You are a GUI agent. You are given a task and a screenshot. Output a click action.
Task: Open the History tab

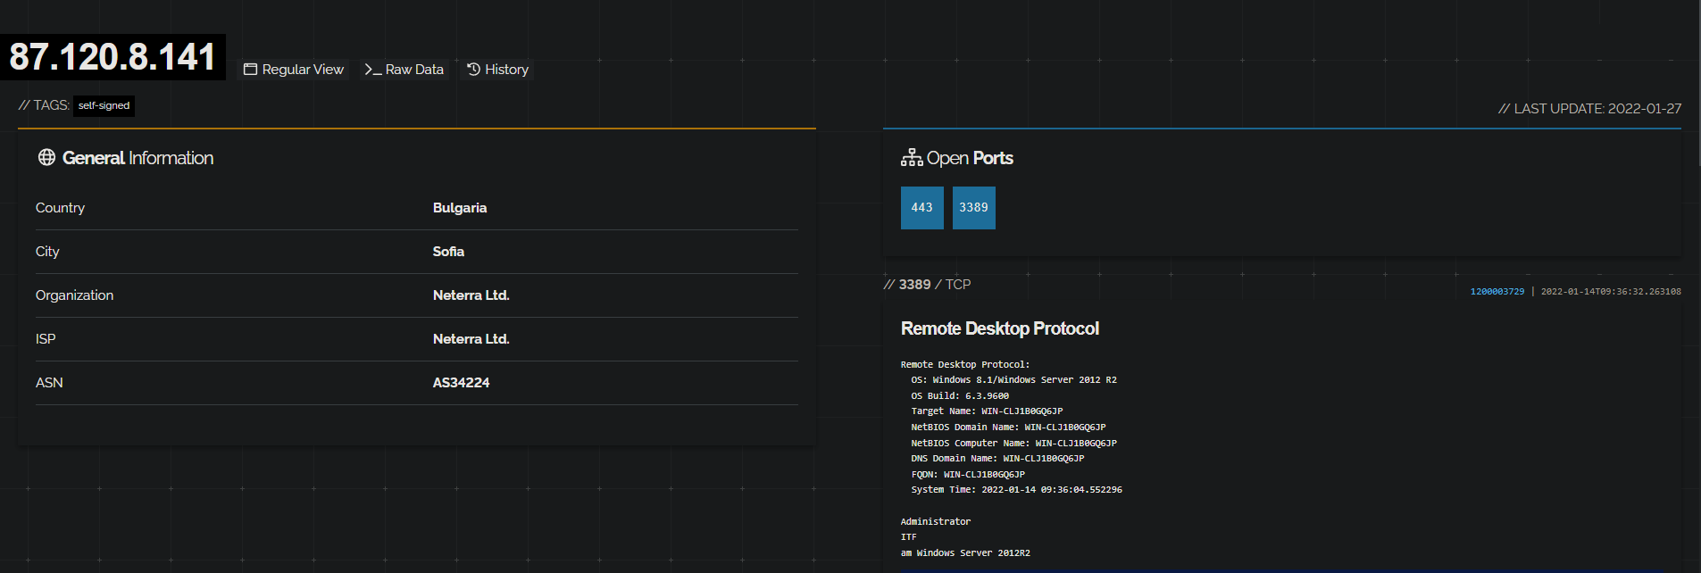pos(497,70)
